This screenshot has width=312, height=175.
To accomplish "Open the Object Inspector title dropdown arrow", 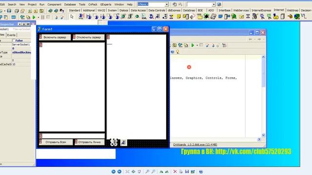I will (19, 24).
